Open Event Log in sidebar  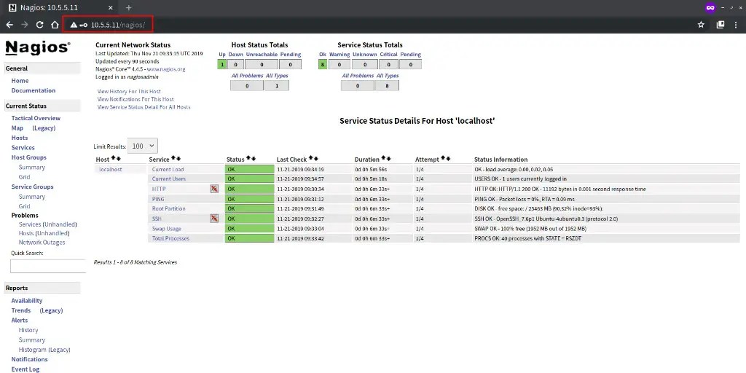[25, 369]
